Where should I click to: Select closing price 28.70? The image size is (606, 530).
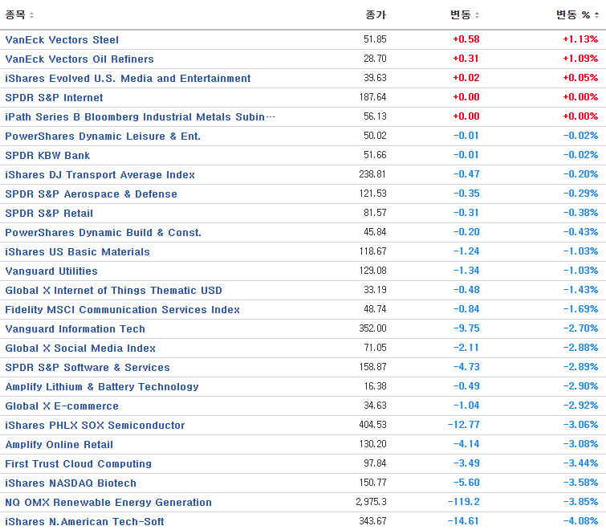coord(375,59)
